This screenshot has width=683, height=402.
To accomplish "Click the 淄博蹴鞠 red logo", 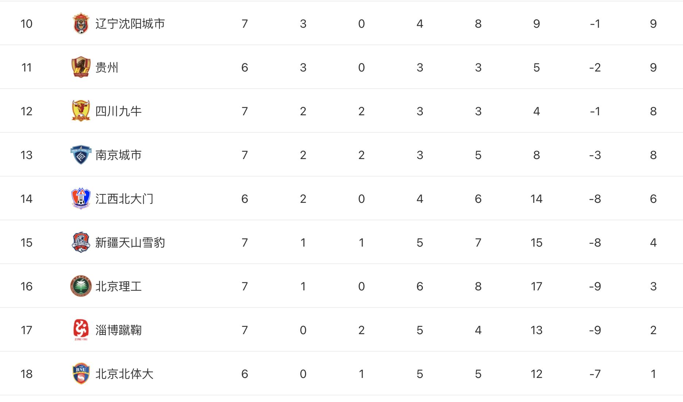I will click(x=81, y=330).
